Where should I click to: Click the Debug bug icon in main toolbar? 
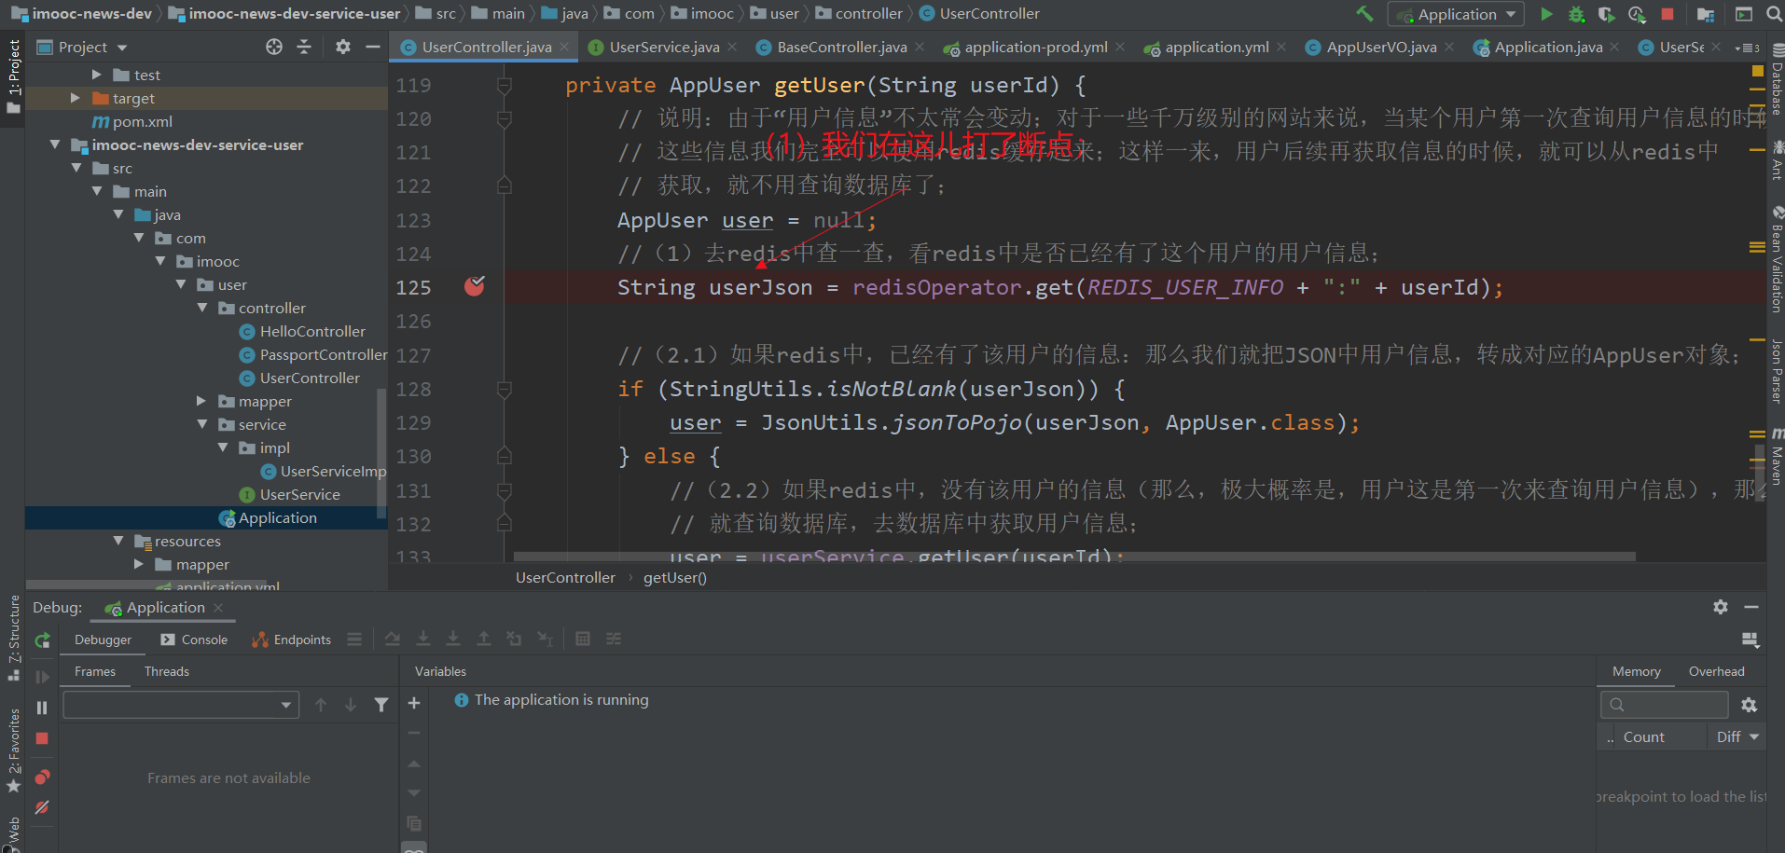pyautogui.click(x=1576, y=14)
